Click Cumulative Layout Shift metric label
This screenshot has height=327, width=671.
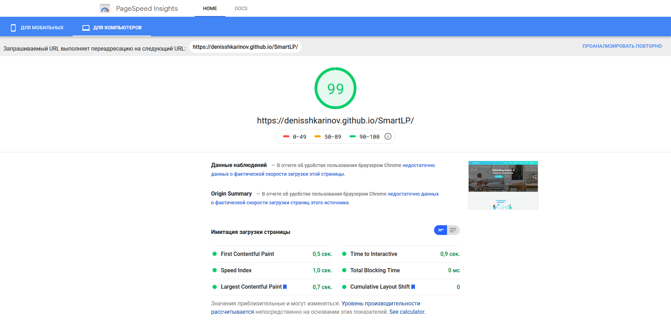click(x=380, y=287)
